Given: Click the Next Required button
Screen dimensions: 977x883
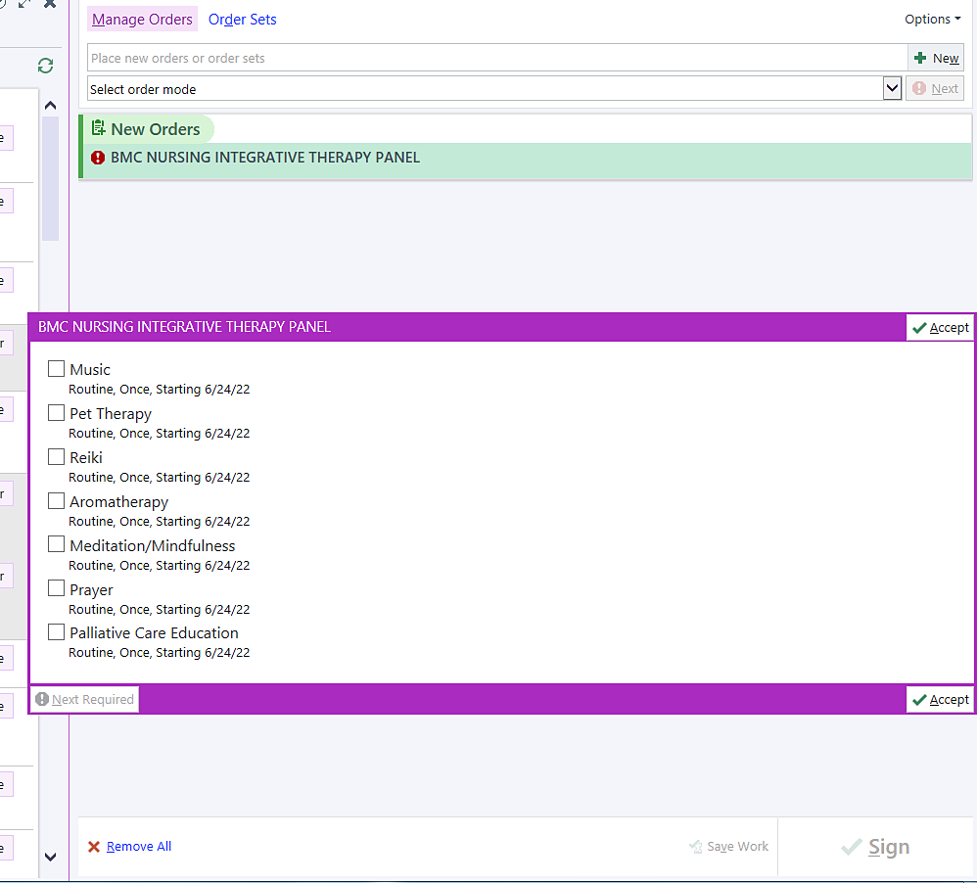Looking at the screenshot, I should pyautogui.click(x=85, y=700).
